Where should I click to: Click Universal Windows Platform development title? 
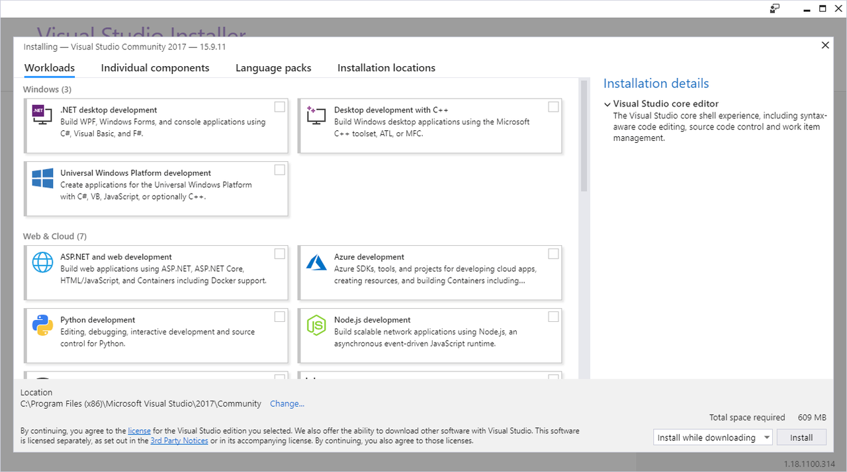(136, 173)
